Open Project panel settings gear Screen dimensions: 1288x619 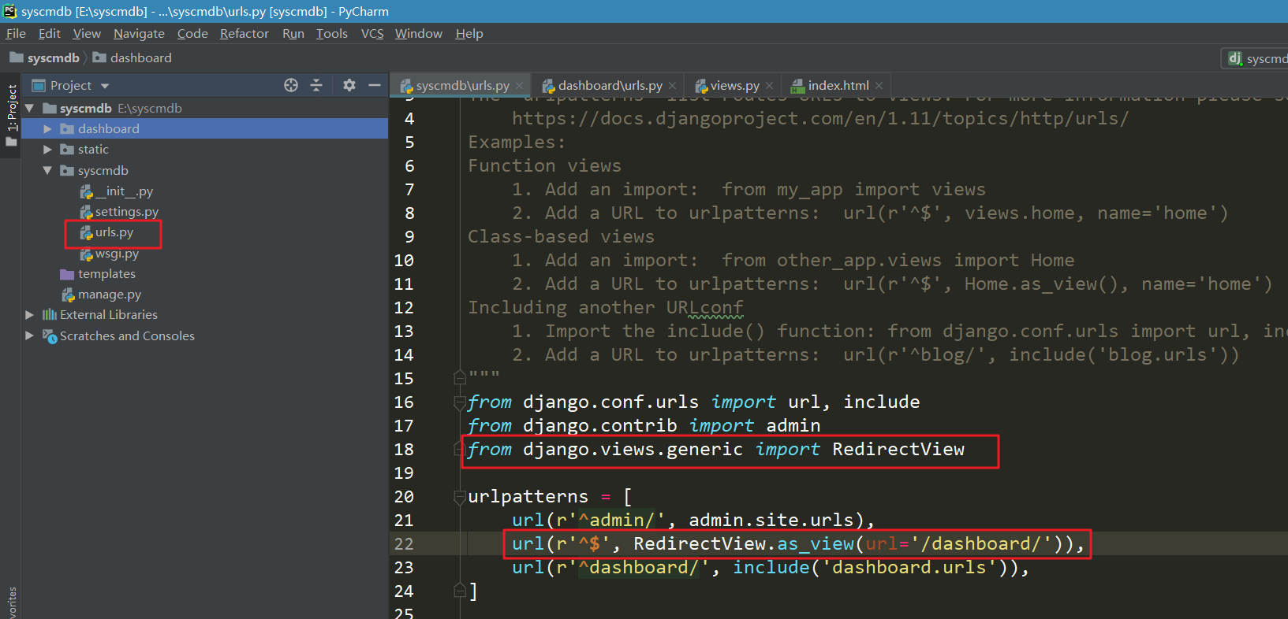[x=349, y=85]
